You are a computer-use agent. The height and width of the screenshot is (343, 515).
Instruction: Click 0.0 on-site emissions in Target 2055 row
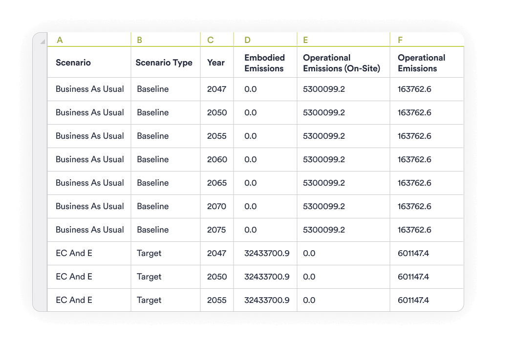[343, 300]
